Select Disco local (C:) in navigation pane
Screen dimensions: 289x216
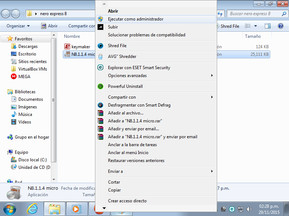coord(29,160)
